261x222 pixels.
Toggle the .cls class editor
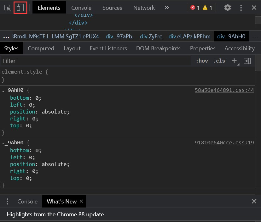pyautogui.click(x=219, y=61)
